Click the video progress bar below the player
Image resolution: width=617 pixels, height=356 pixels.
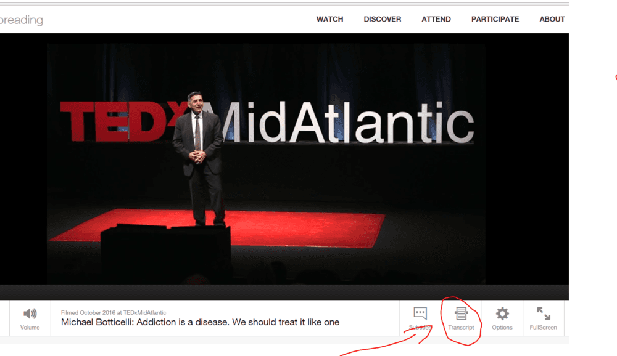click(284, 293)
